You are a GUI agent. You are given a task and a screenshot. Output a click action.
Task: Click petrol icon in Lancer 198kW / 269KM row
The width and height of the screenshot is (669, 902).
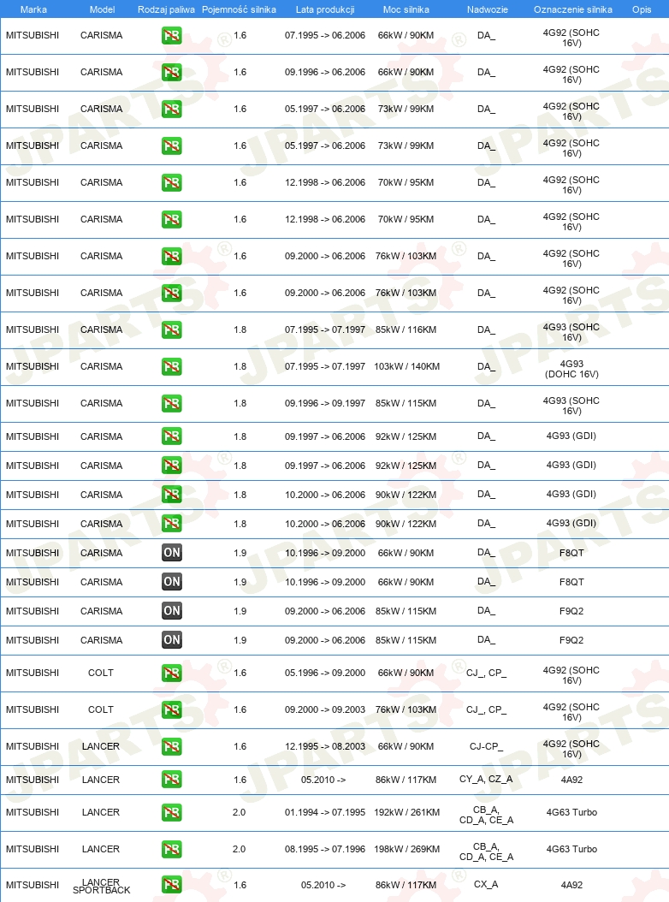(171, 849)
